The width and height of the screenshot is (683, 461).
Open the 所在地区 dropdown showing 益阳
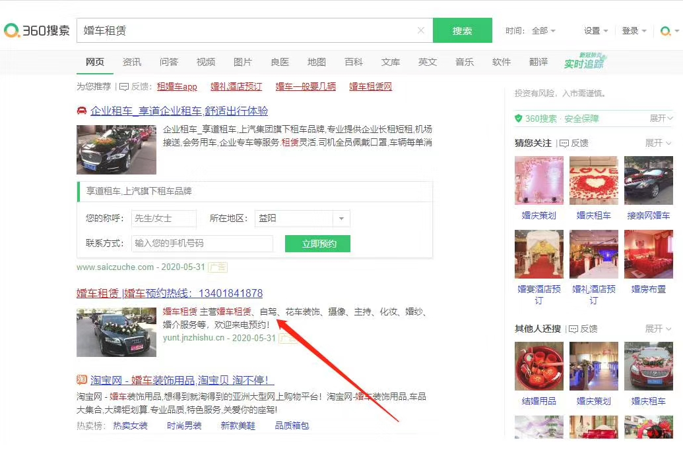click(302, 219)
